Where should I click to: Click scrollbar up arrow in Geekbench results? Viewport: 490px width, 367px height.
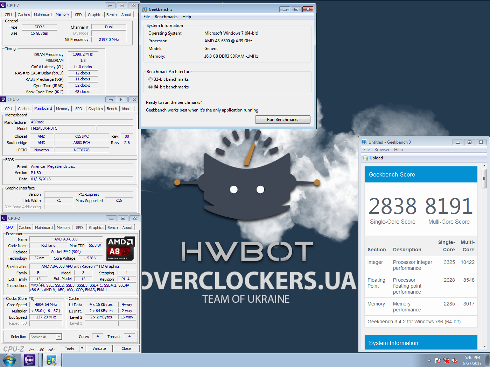(484, 166)
